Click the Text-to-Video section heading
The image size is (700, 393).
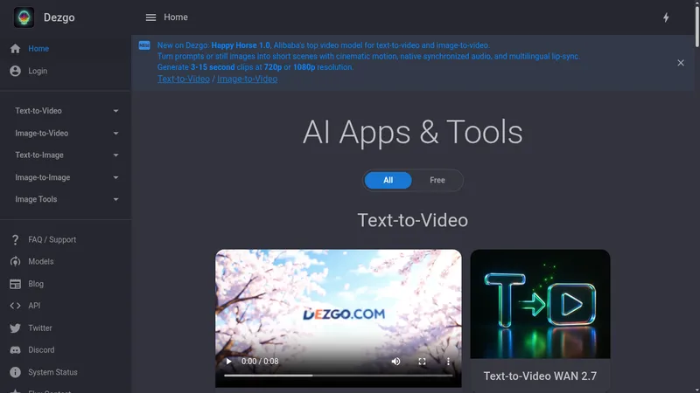click(x=412, y=221)
